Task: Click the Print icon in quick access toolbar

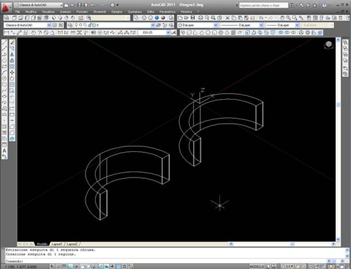Action: pos(111,5)
